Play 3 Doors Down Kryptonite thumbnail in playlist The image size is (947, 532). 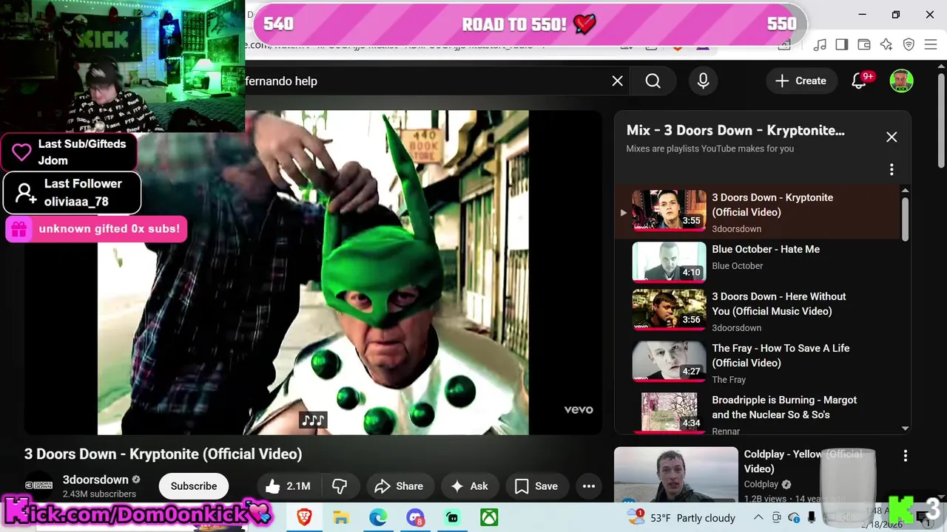(669, 210)
